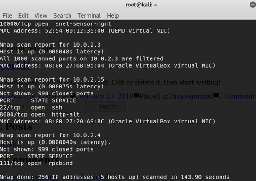Open the File menu in terminal
256x181 pixels.
[x=7, y=16]
